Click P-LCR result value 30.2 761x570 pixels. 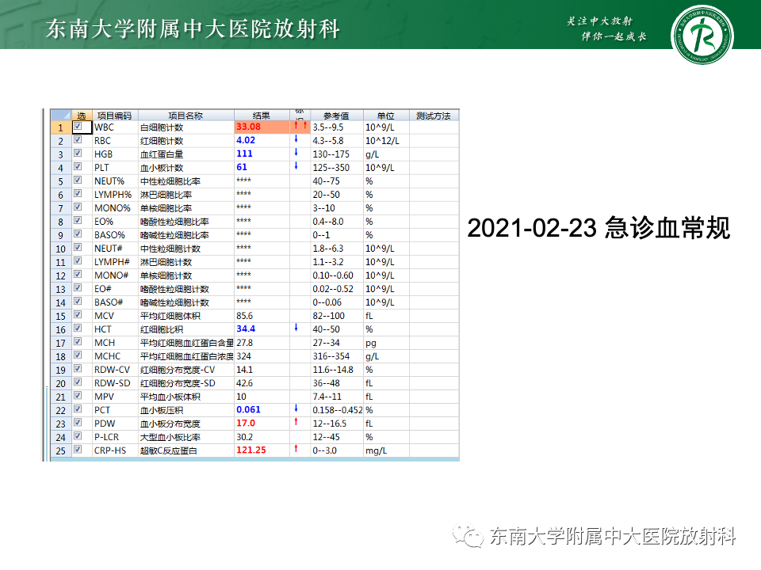pyautogui.click(x=245, y=437)
